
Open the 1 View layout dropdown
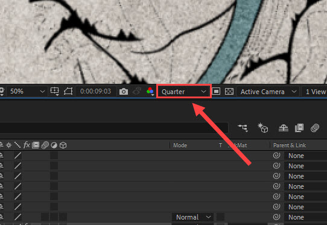click(x=315, y=92)
